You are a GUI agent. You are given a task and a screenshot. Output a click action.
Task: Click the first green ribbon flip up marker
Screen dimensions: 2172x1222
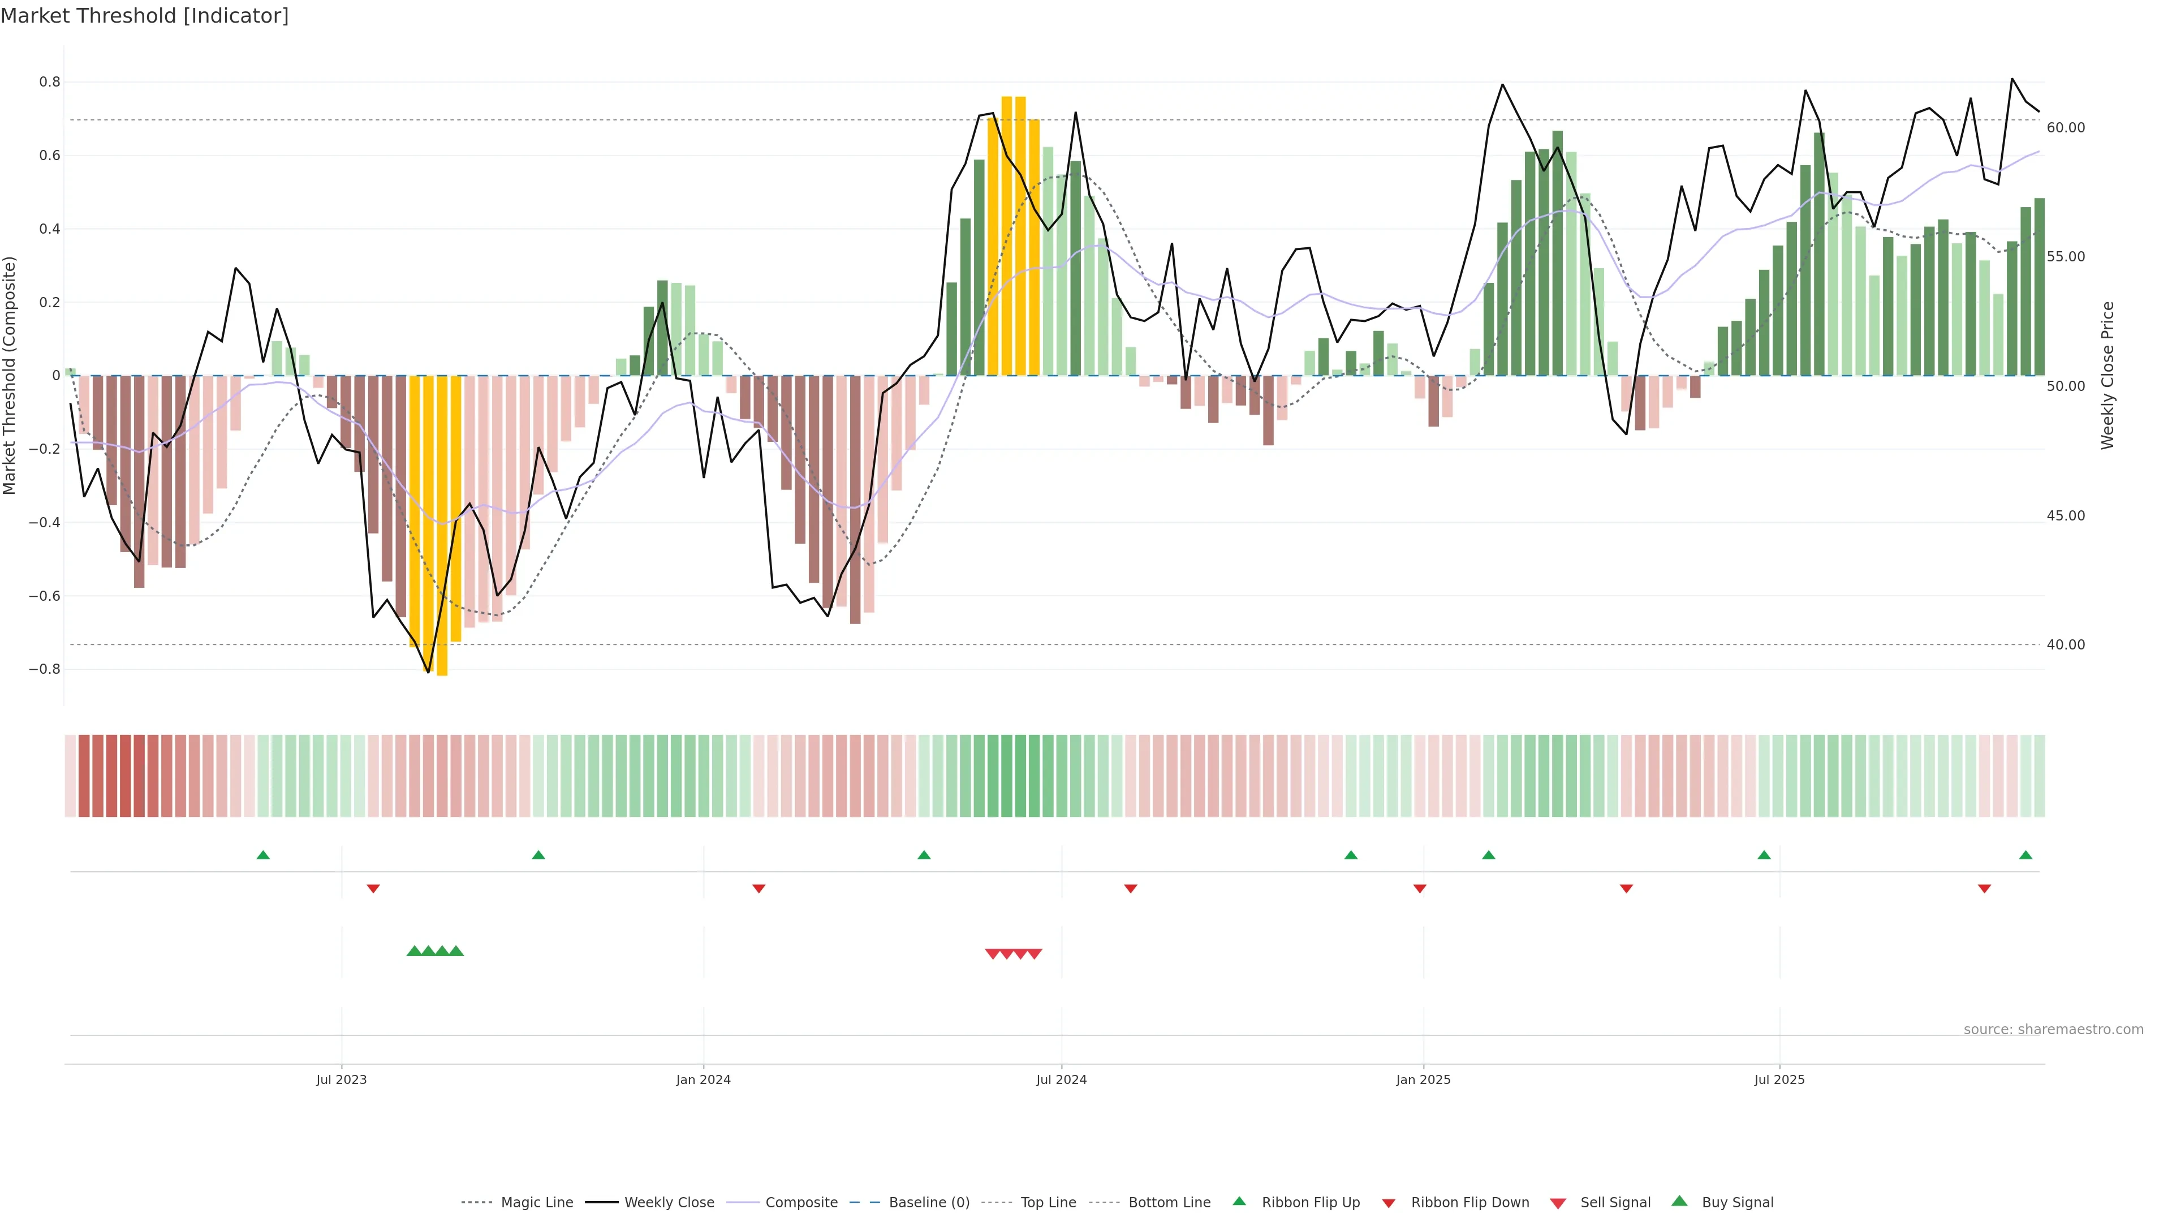[x=263, y=855]
